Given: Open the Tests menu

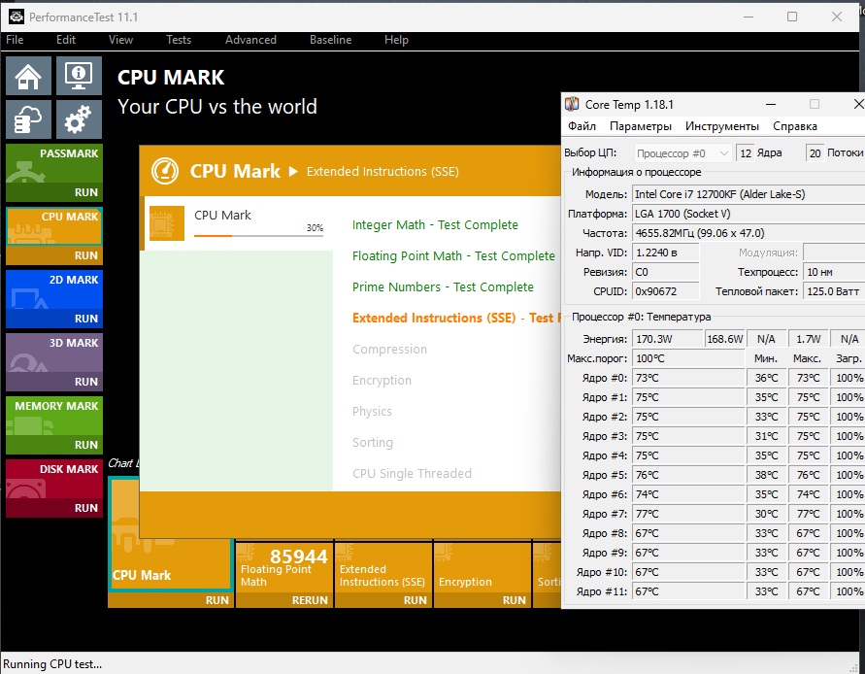Looking at the screenshot, I should (179, 40).
